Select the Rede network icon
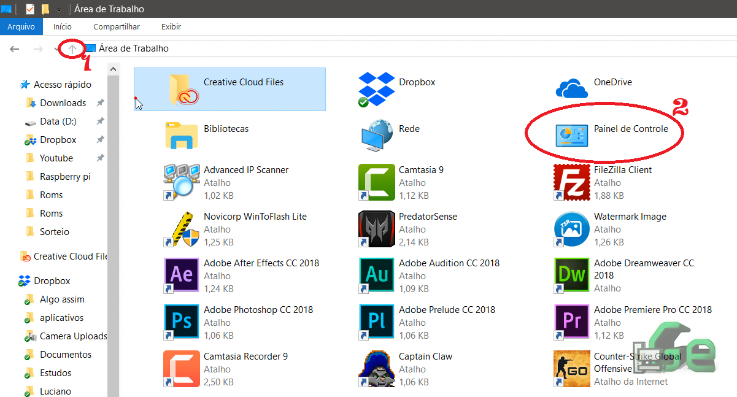 click(x=376, y=136)
